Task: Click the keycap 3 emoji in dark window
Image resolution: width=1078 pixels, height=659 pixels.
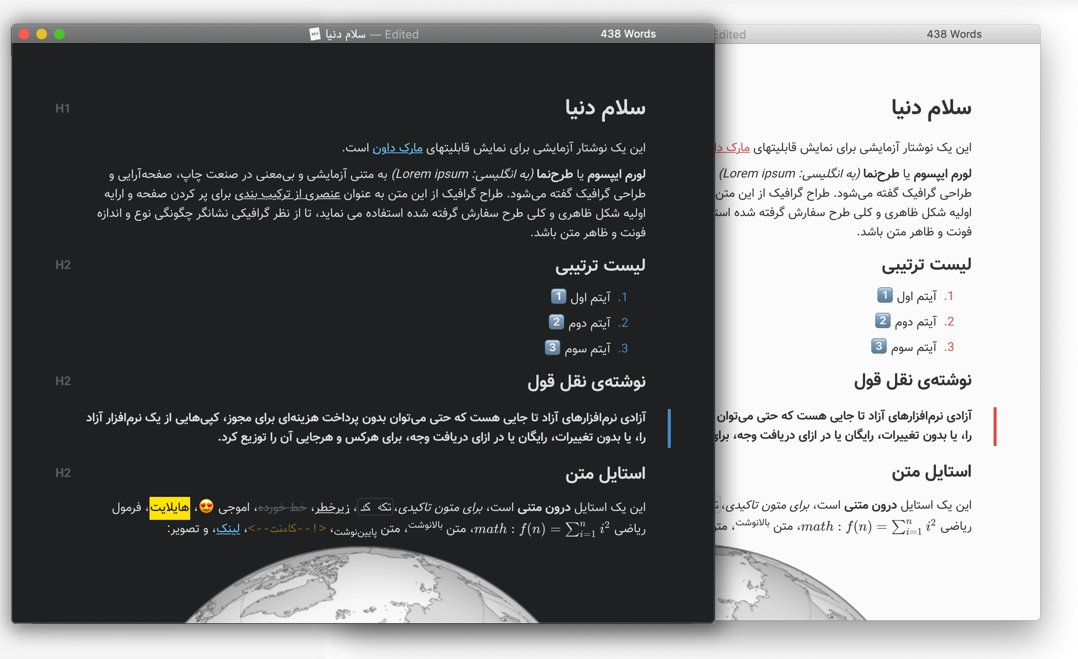Action: tap(552, 348)
